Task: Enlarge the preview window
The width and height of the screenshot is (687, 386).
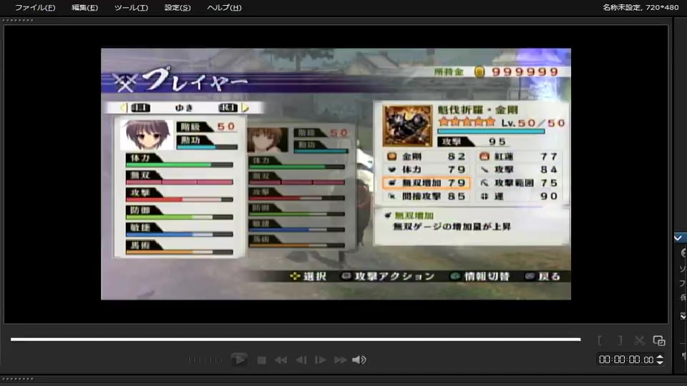Action: (x=659, y=340)
